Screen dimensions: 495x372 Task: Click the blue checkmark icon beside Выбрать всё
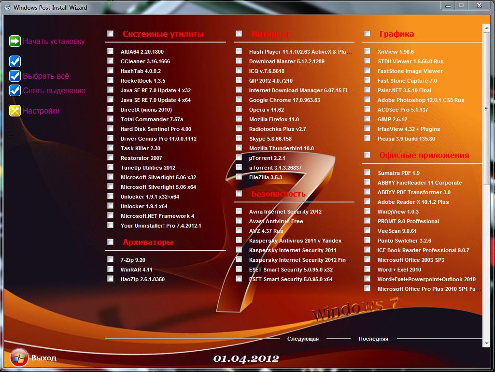pyautogui.click(x=15, y=76)
